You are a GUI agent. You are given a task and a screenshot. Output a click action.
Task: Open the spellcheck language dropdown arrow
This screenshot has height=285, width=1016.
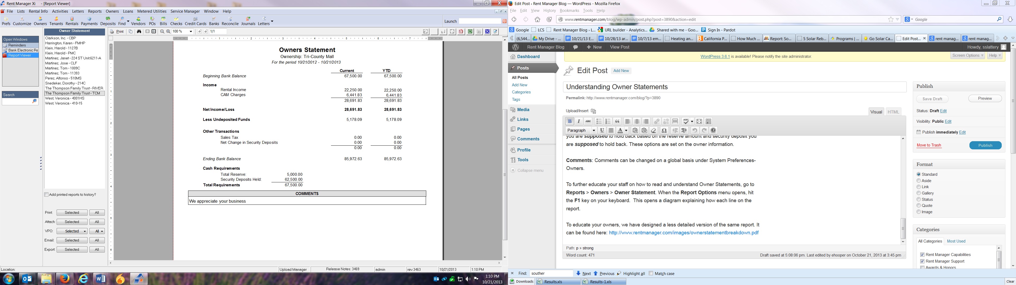(x=692, y=121)
